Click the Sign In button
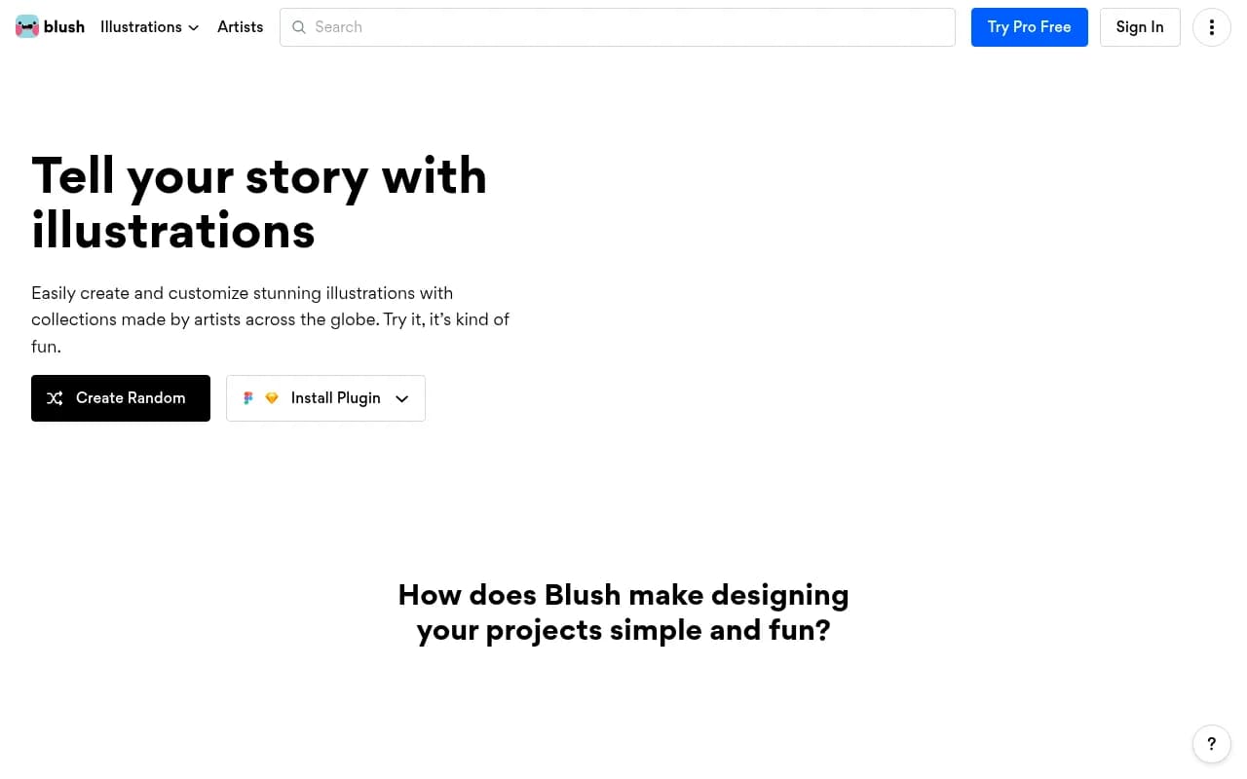1247x779 pixels. click(1139, 26)
